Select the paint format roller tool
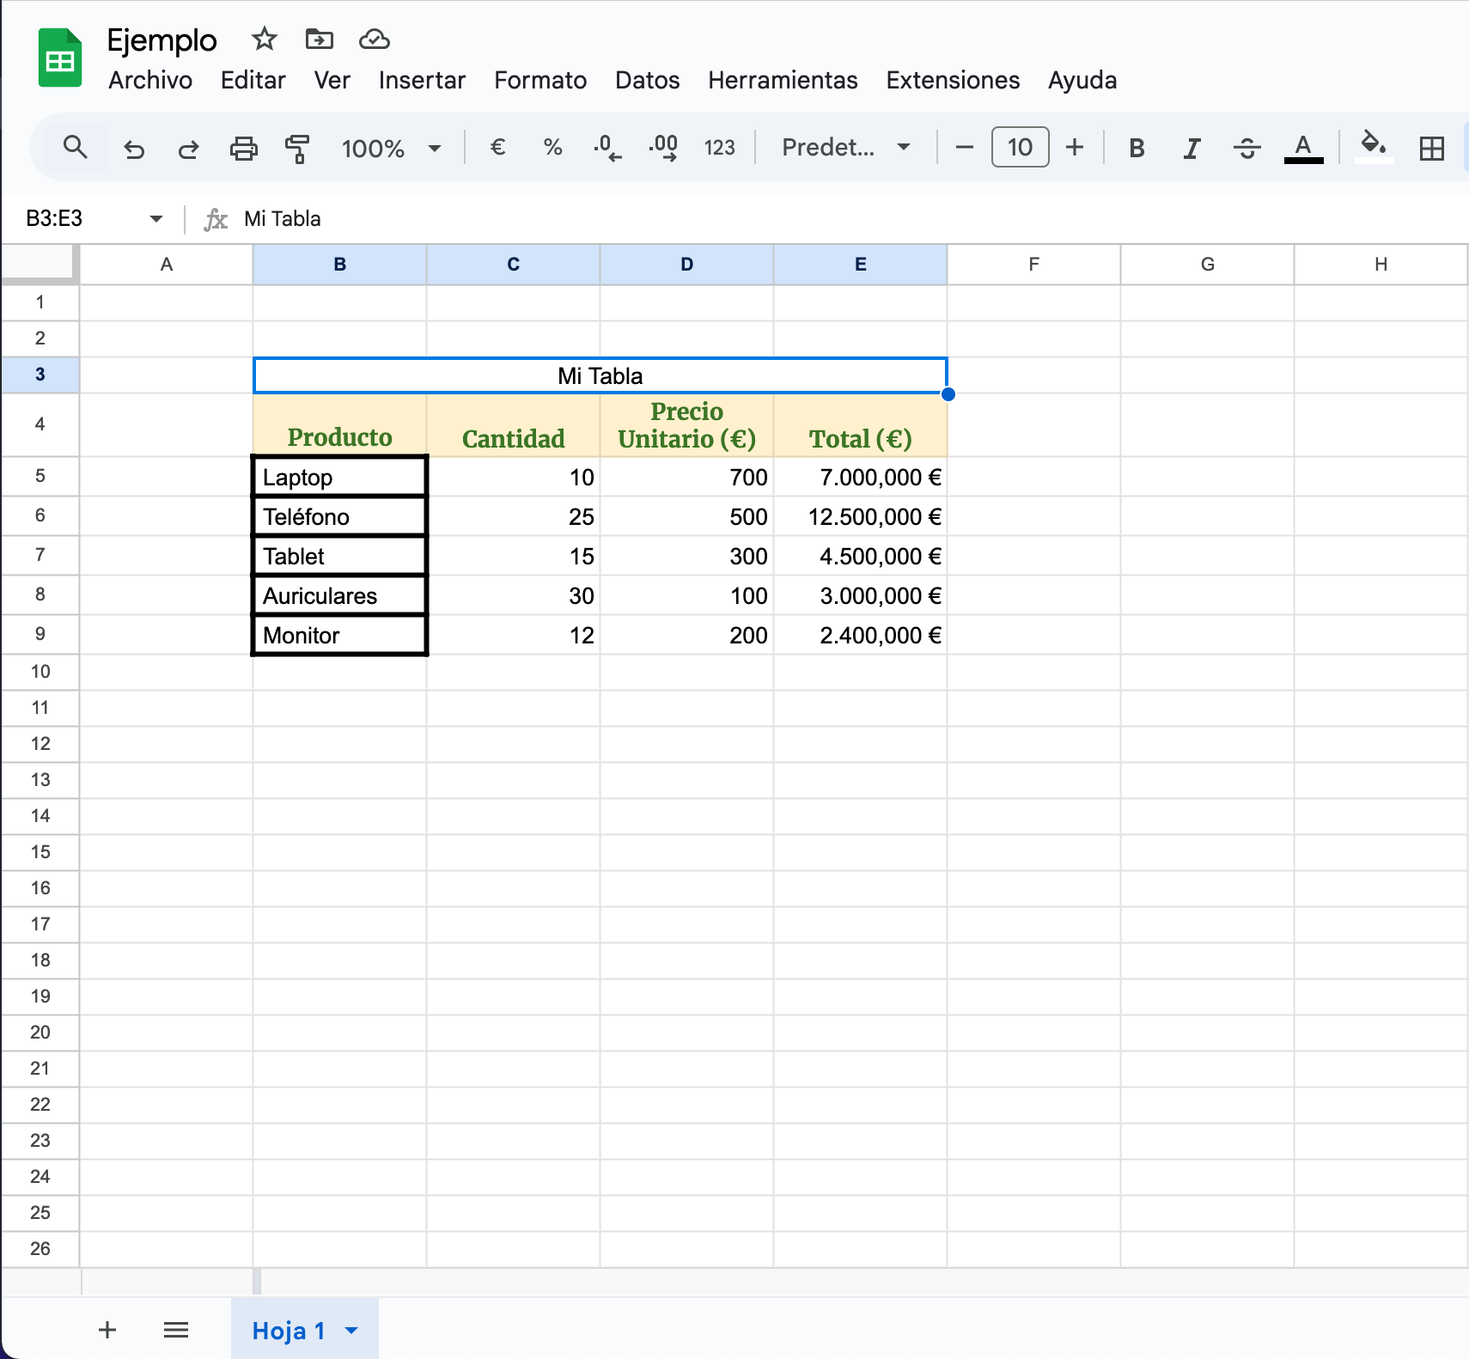The image size is (1469, 1359). (297, 149)
